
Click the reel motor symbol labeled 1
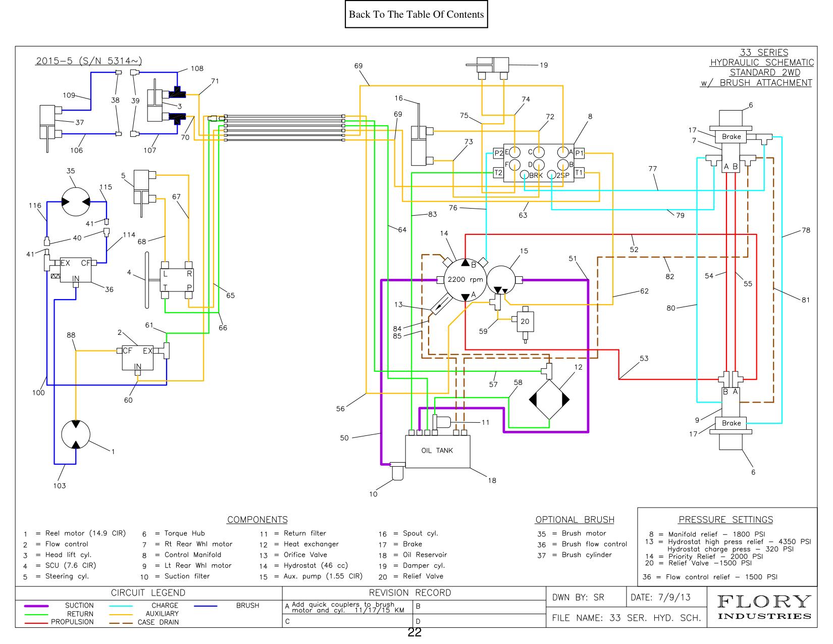coord(75,434)
